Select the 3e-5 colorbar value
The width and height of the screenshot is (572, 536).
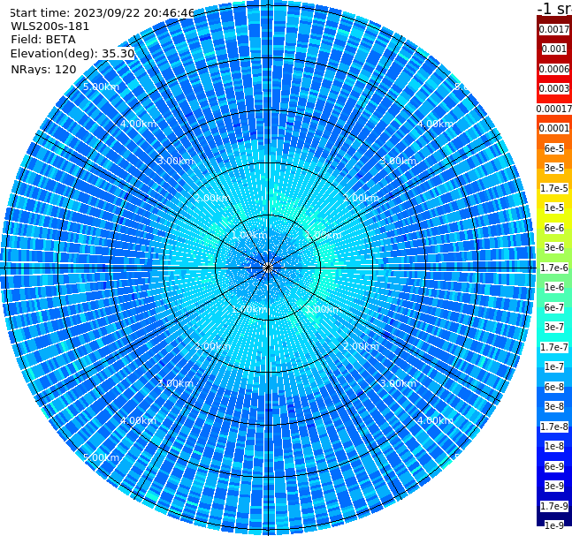(x=554, y=168)
